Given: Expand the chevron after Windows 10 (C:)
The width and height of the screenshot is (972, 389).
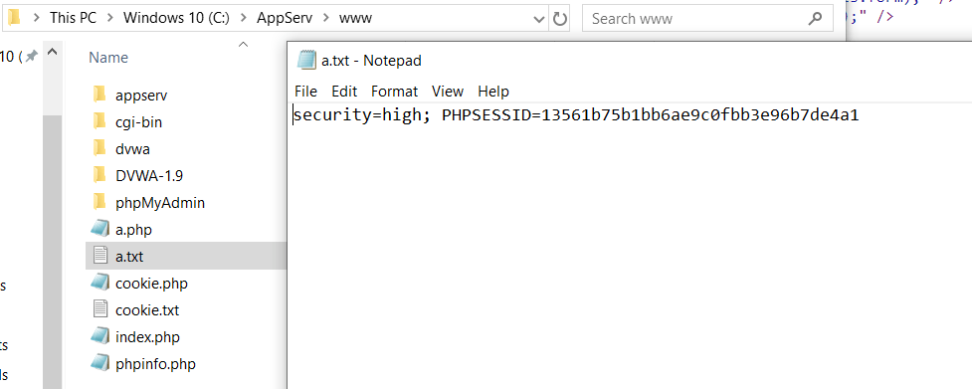Looking at the screenshot, I should [x=243, y=19].
